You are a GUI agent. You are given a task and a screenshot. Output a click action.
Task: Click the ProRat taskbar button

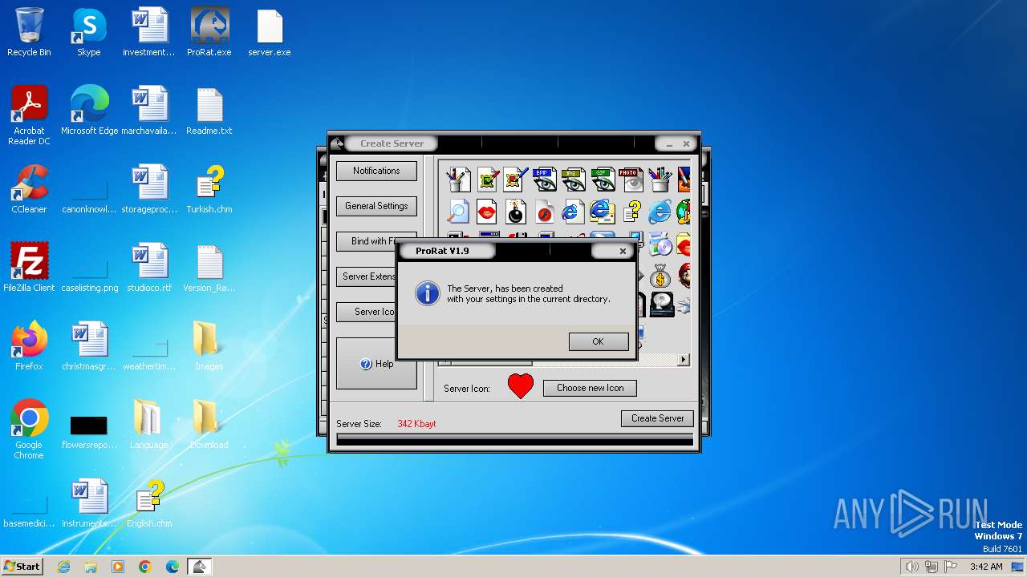click(199, 567)
